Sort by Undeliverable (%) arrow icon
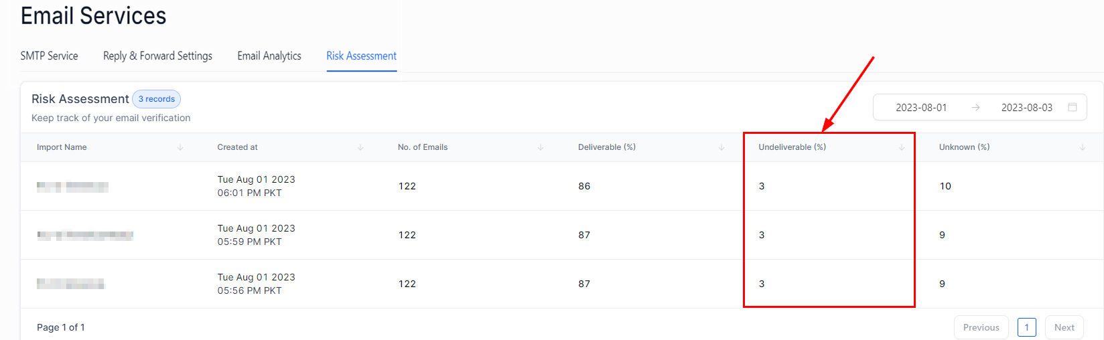 (902, 147)
